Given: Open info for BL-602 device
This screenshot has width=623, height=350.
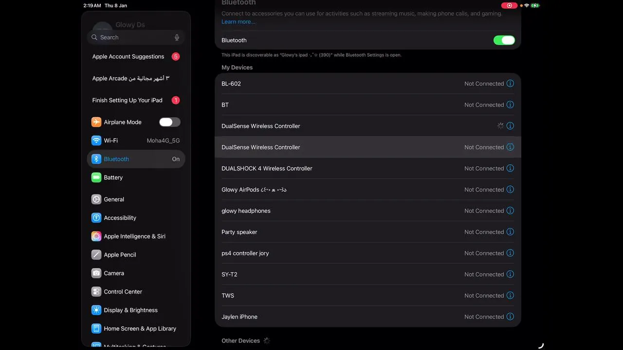Looking at the screenshot, I should (510, 84).
